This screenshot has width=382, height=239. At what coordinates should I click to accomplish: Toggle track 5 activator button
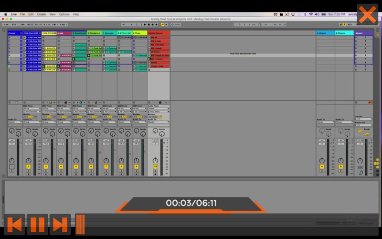76,166
